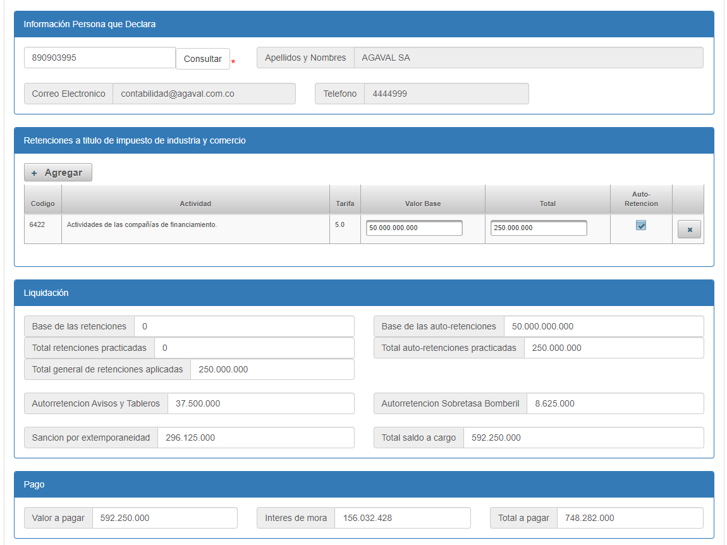Click the Interes de mora field

(402, 518)
